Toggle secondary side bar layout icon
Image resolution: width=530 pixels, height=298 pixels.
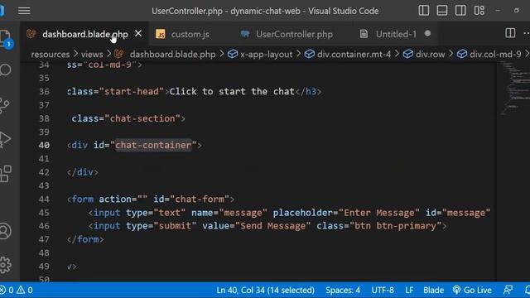point(460,11)
